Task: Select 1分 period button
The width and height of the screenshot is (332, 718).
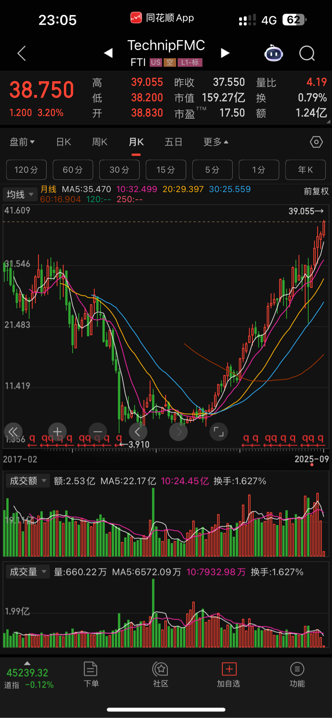Action: [259, 170]
